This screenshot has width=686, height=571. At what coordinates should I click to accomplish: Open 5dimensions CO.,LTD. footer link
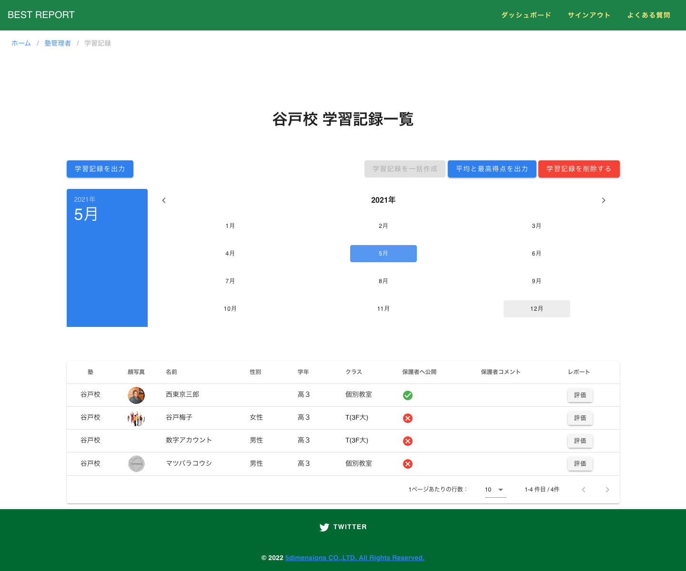pos(355,558)
